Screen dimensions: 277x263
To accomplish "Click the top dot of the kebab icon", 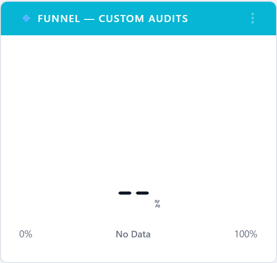I will [x=253, y=14].
